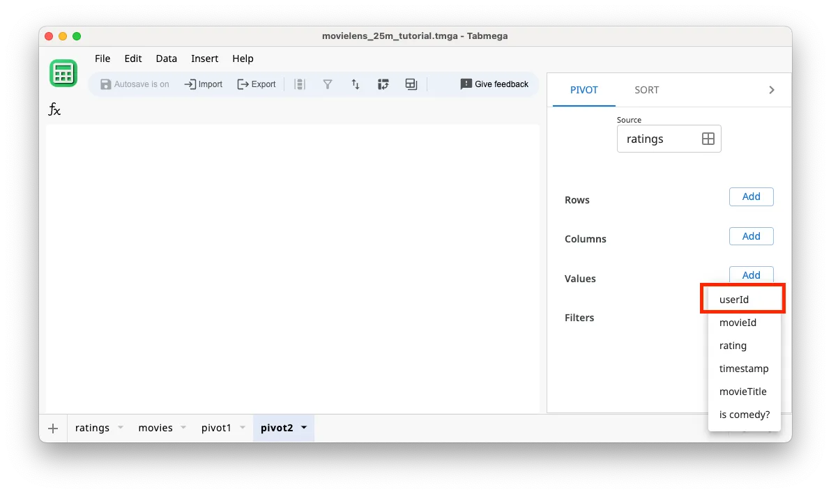This screenshot has height=494, width=831.
Task: Click the Import toolbar icon
Action: tap(203, 84)
